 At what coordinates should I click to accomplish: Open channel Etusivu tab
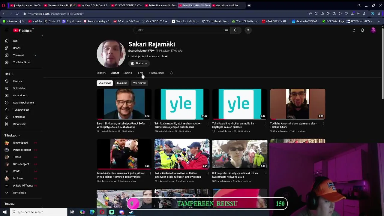click(x=101, y=73)
